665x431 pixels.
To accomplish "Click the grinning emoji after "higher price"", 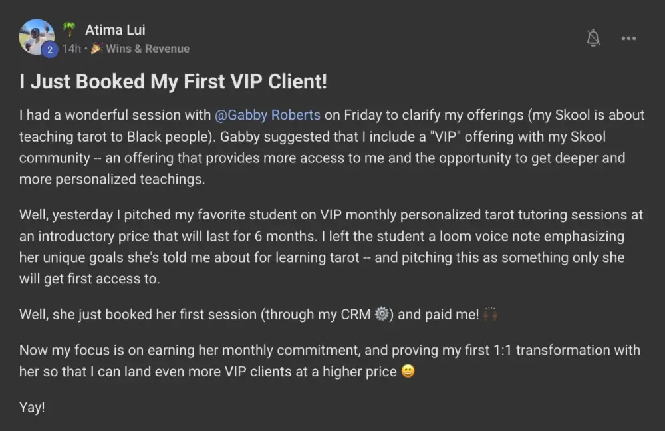I will click(408, 372).
